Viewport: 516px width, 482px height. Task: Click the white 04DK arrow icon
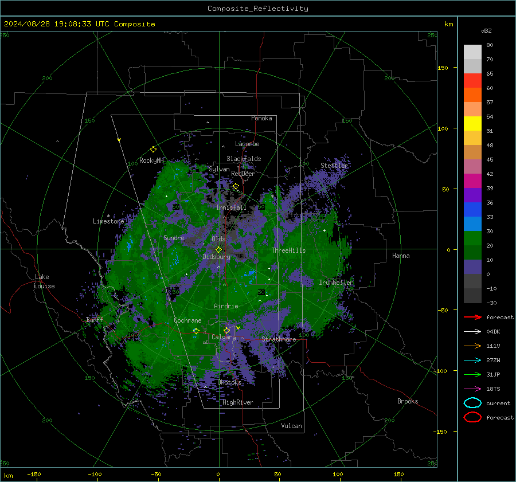click(x=472, y=332)
